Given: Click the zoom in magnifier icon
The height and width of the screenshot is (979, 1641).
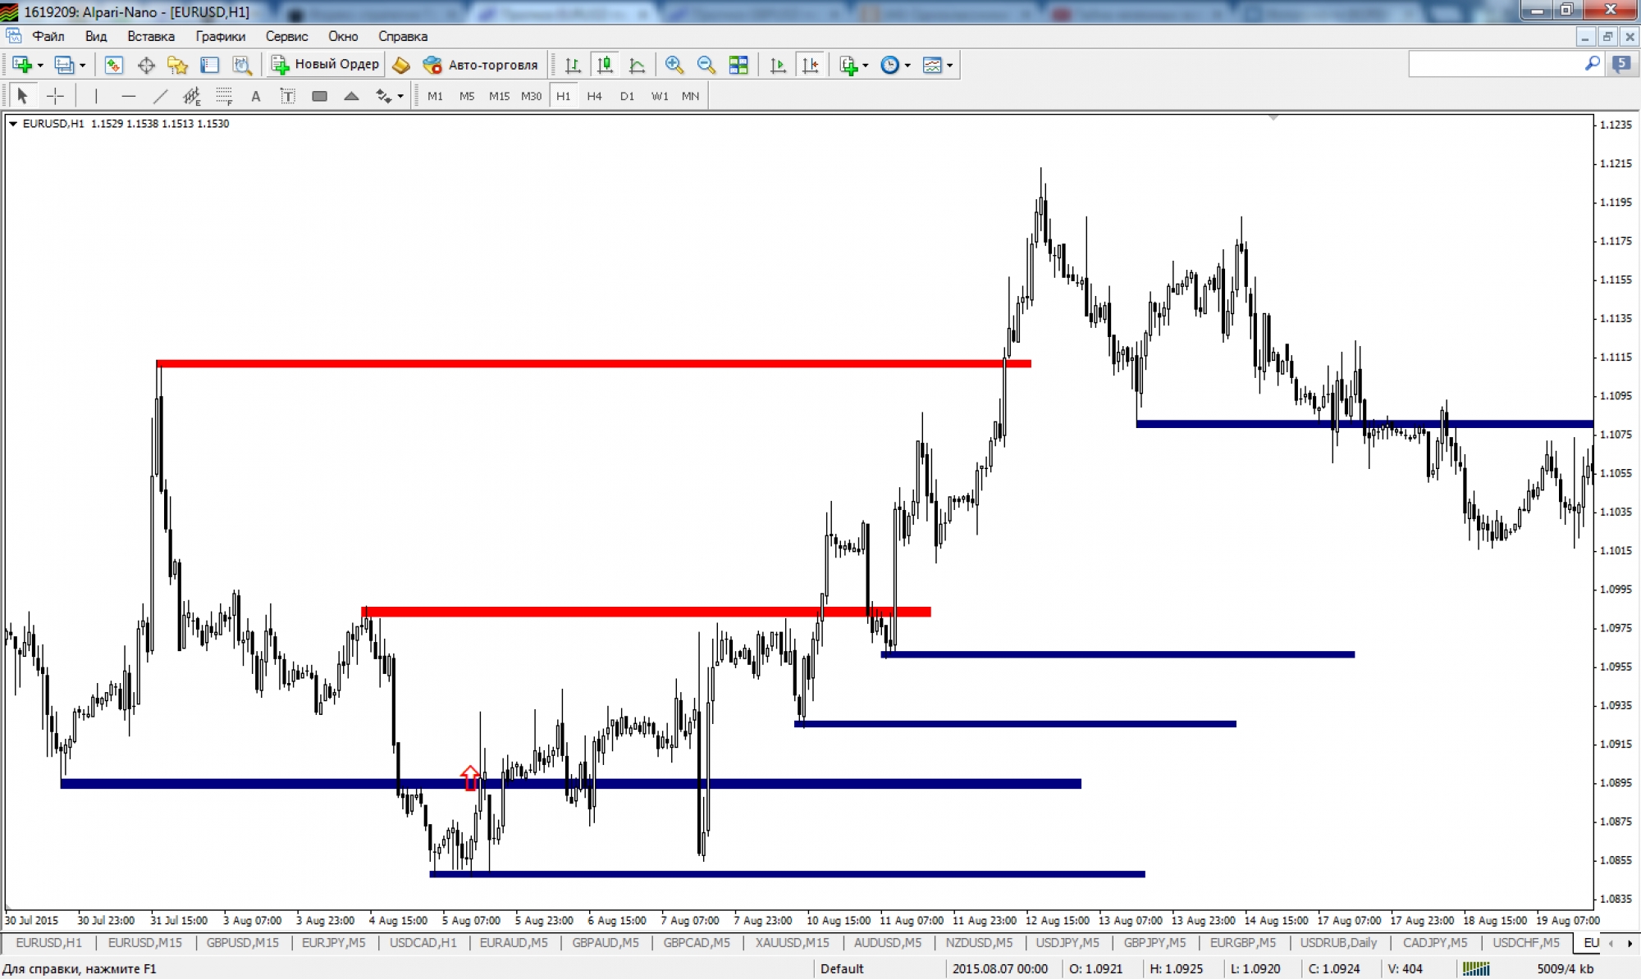Looking at the screenshot, I should pyautogui.click(x=674, y=65).
